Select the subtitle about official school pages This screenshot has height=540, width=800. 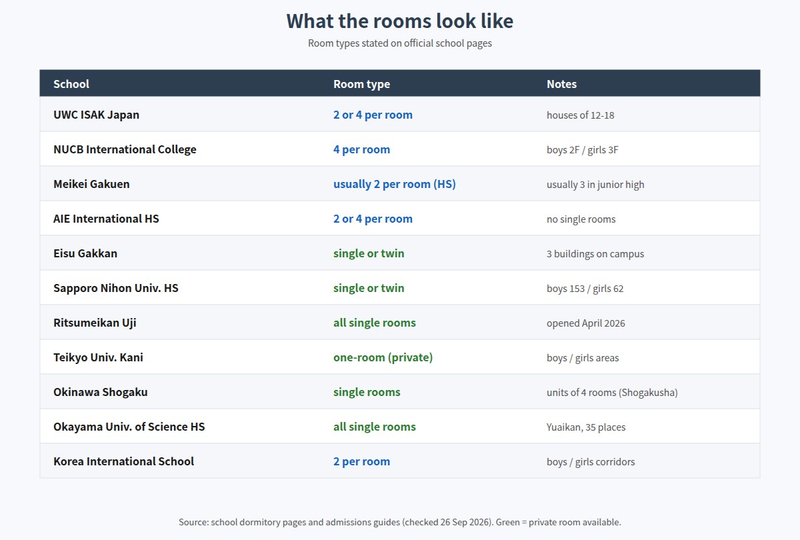pyautogui.click(x=400, y=43)
